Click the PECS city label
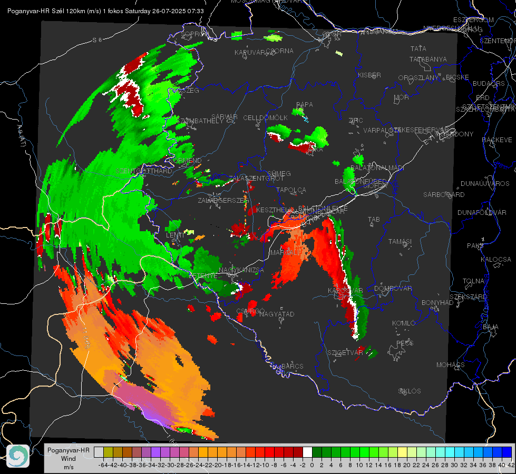 click(405, 343)
